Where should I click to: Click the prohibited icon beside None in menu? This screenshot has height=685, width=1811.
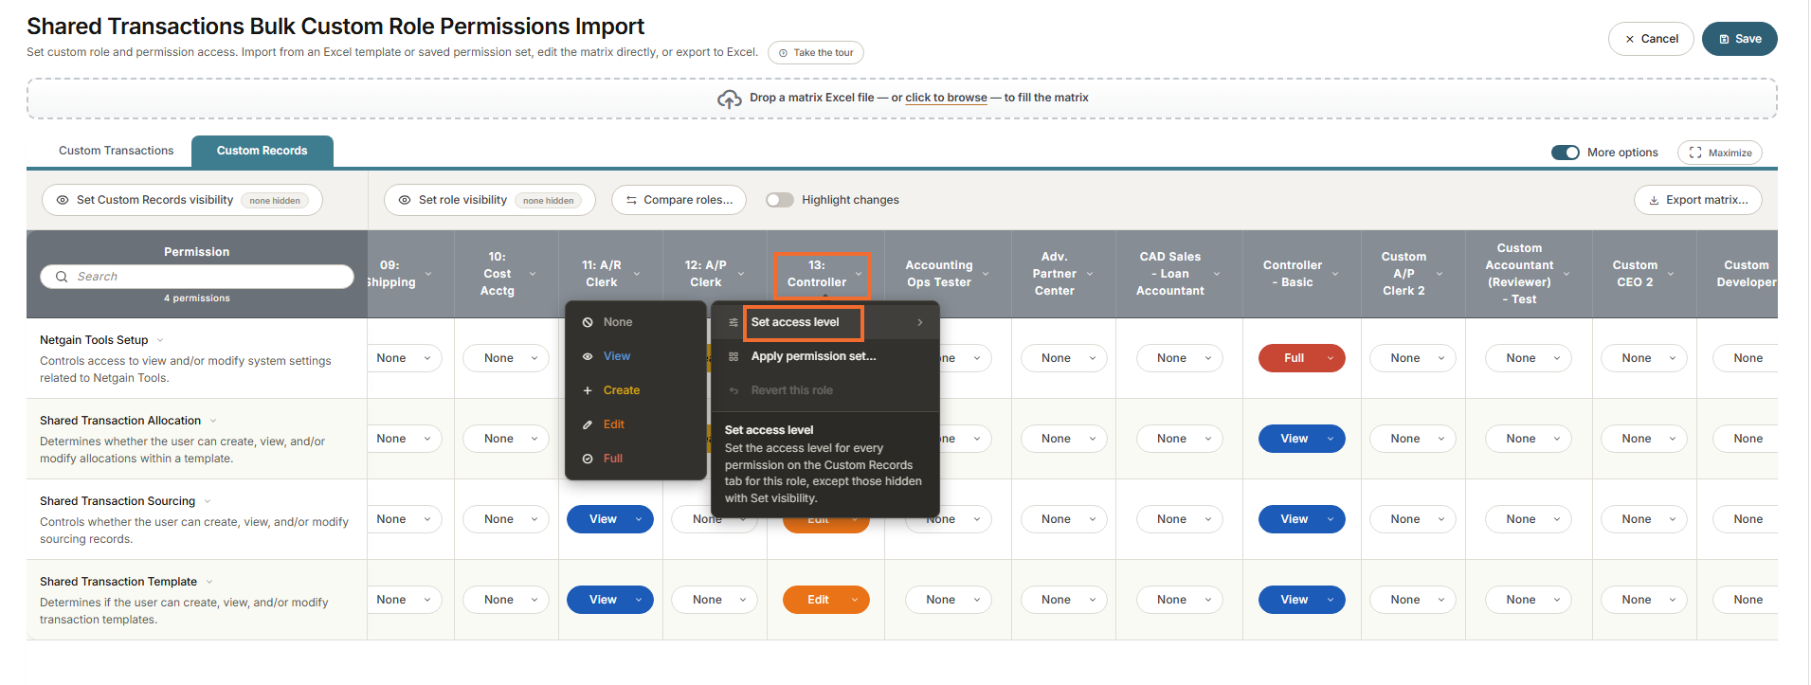click(x=588, y=322)
